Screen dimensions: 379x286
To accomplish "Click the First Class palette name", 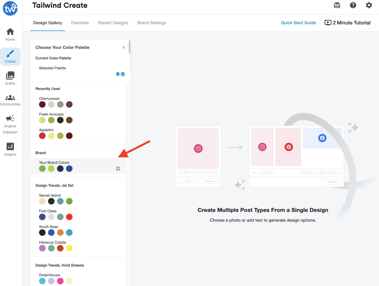I will 48,211.
